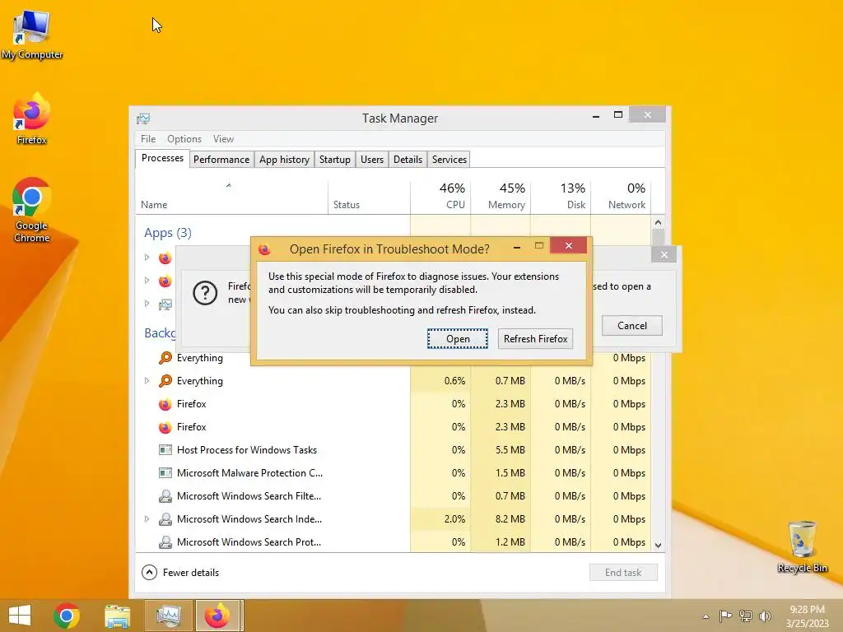Sort processes by the Name column
Image resolution: width=843 pixels, height=632 pixels.
pos(231,197)
